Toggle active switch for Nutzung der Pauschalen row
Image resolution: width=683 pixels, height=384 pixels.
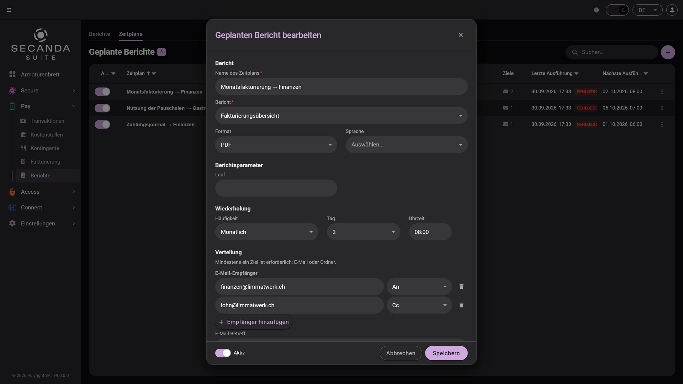pyautogui.click(x=102, y=108)
